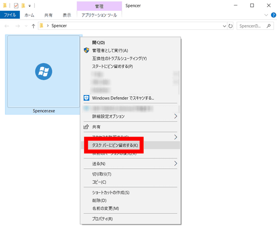Click the share icon next to 共有
This screenshot has height=228, width=277.
click(x=86, y=127)
